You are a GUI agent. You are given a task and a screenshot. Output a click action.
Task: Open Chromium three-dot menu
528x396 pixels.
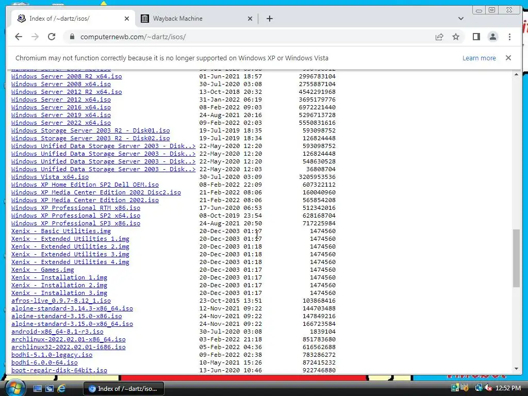coord(510,37)
